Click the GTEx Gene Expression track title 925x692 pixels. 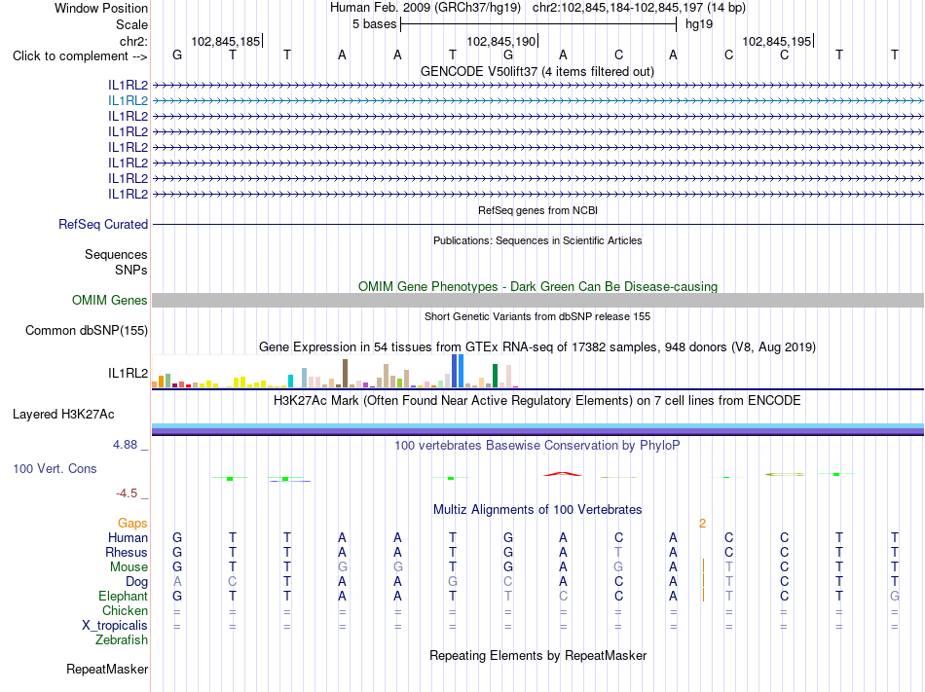click(536, 347)
